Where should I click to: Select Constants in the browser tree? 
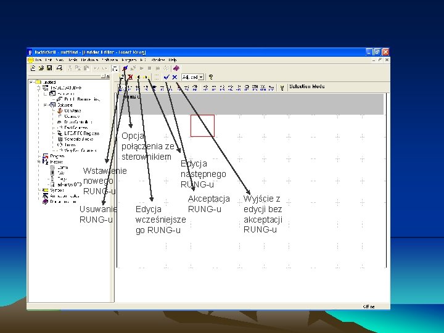(x=73, y=111)
